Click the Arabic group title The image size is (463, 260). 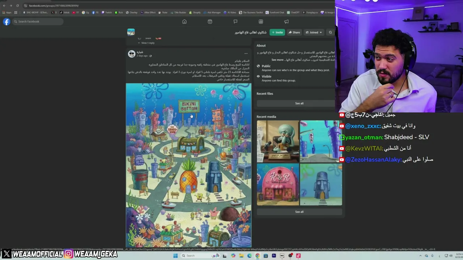(x=250, y=32)
